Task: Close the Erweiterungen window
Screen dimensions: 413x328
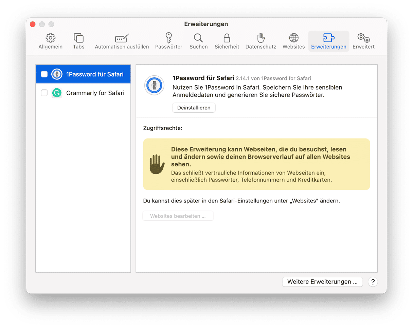Action: (33, 24)
